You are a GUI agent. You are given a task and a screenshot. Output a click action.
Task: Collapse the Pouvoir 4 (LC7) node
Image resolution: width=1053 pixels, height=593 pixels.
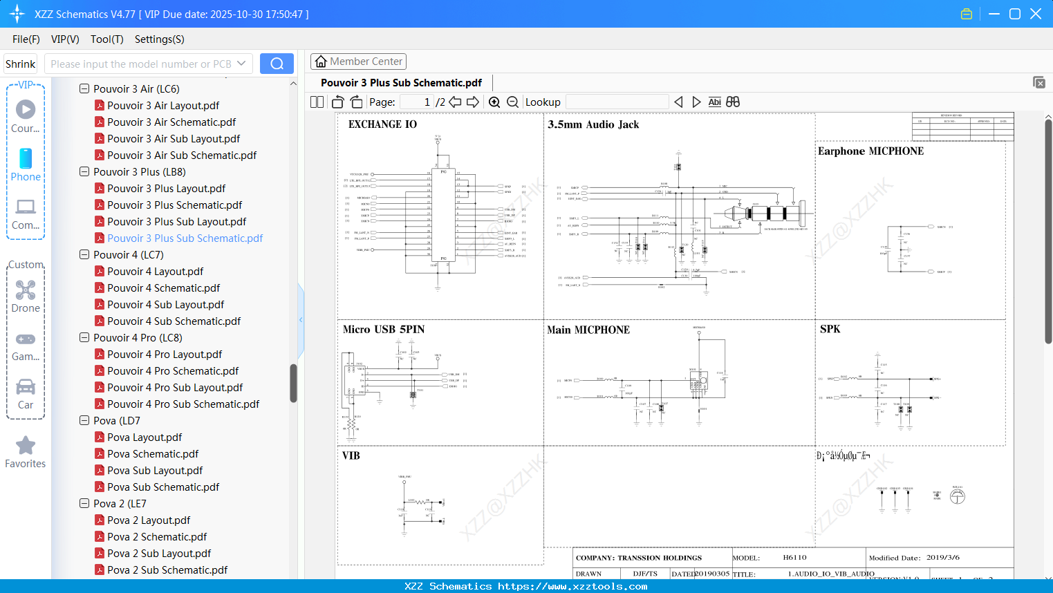click(84, 254)
